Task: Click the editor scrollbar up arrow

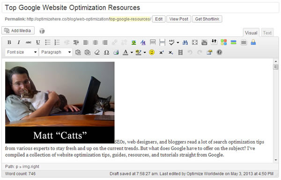Action: [x=276, y=61]
